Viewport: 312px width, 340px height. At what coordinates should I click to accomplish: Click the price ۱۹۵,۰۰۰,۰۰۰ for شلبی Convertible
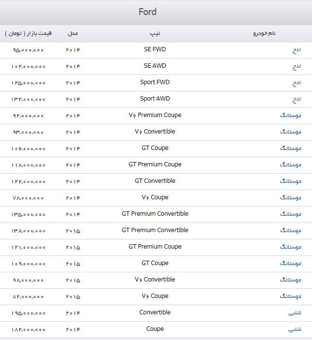point(28,313)
